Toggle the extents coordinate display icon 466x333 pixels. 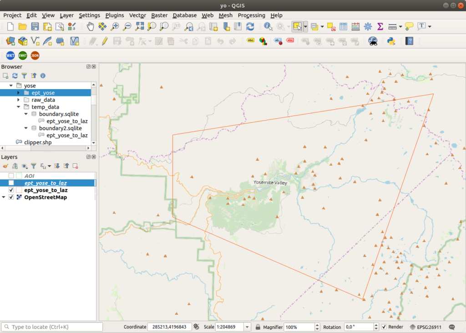pyautogui.click(x=196, y=327)
